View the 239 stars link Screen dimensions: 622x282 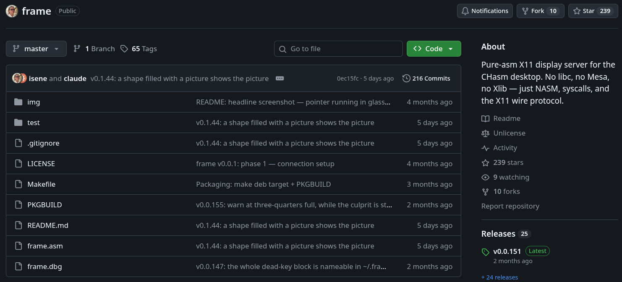tap(502, 162)
